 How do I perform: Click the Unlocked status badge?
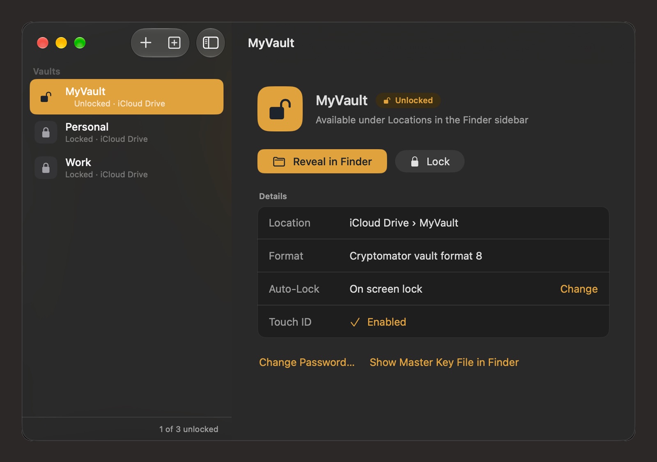408,100
